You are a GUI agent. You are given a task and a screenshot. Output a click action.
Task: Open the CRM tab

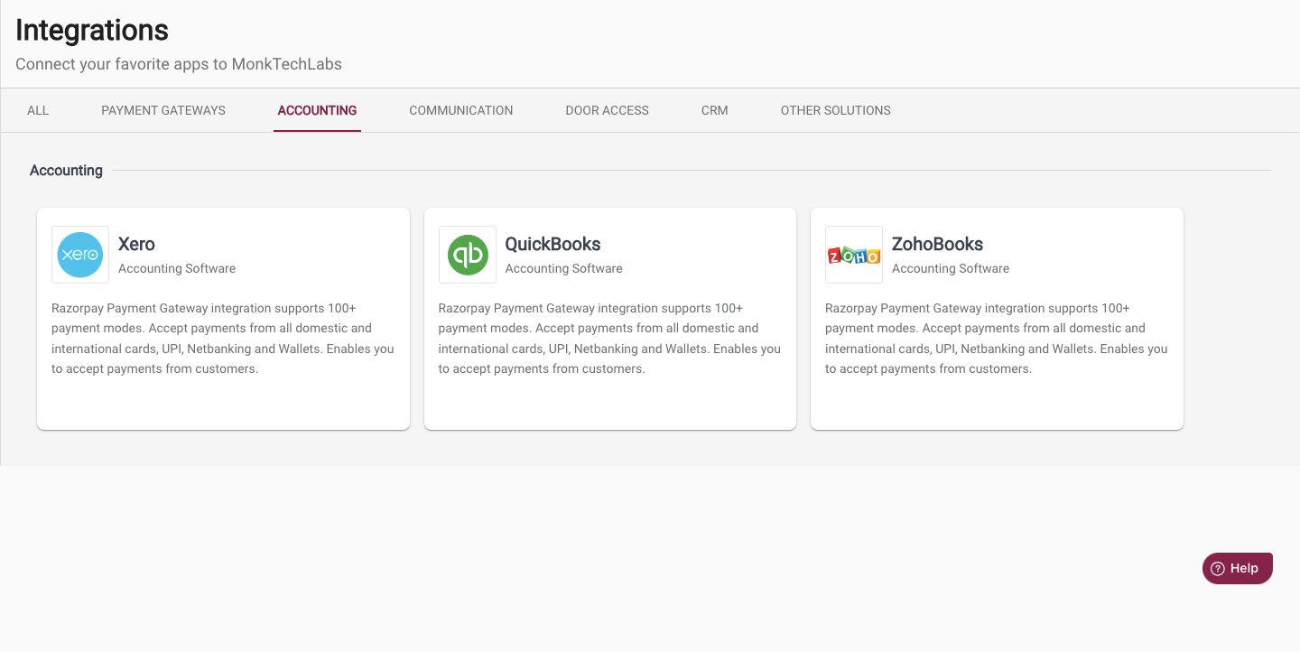pos(714,110)
